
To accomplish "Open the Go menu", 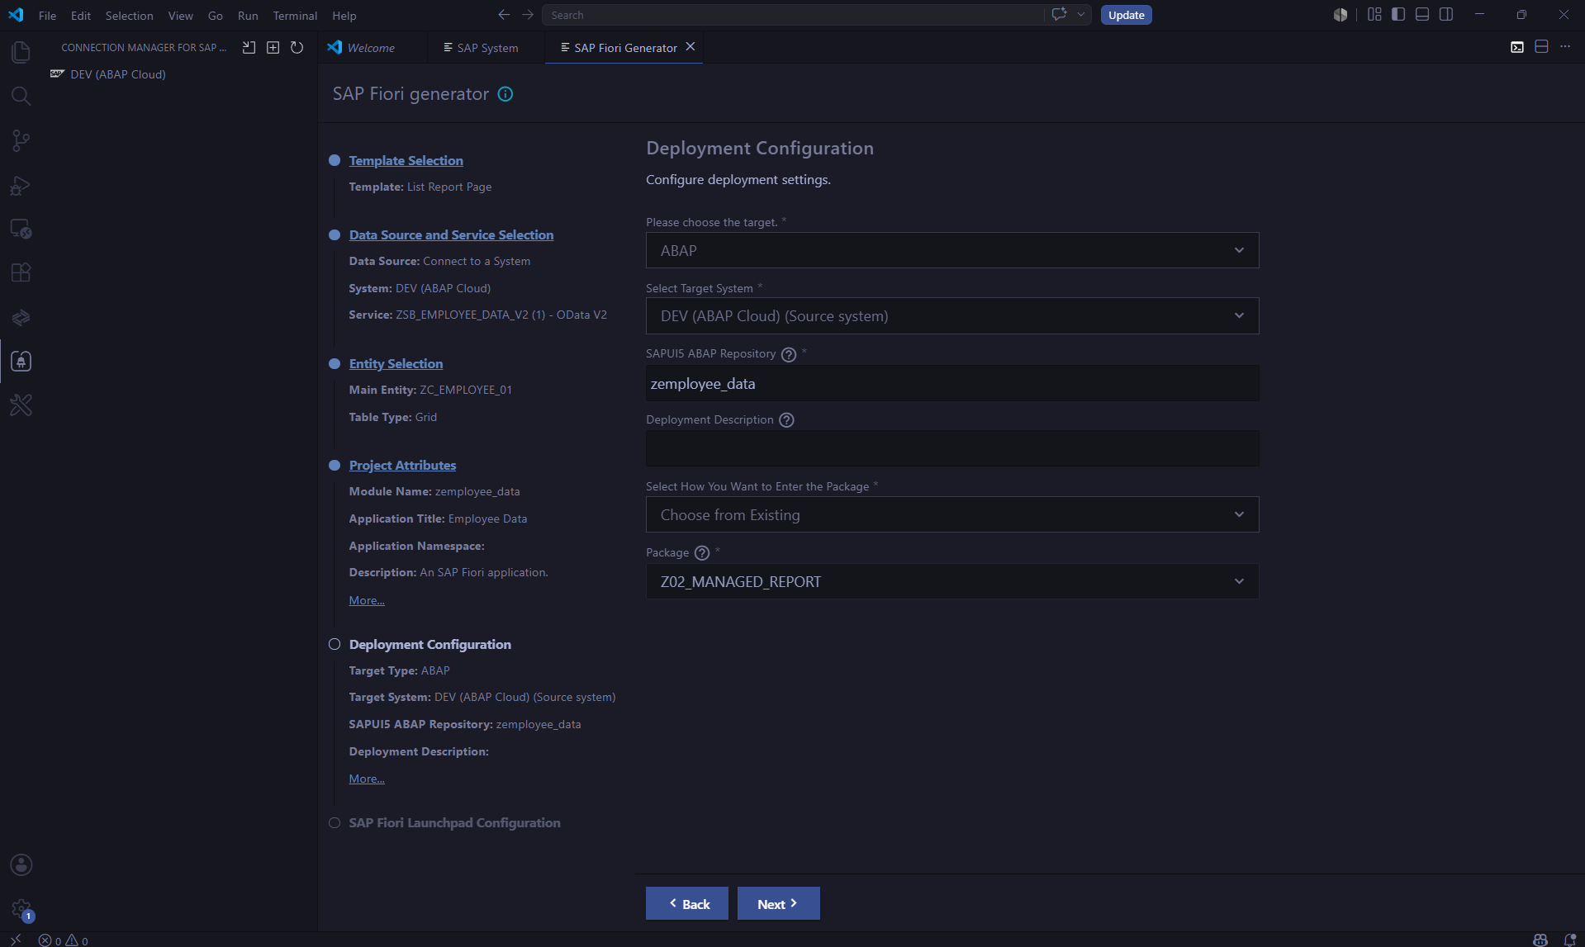I will pos(216,16).
